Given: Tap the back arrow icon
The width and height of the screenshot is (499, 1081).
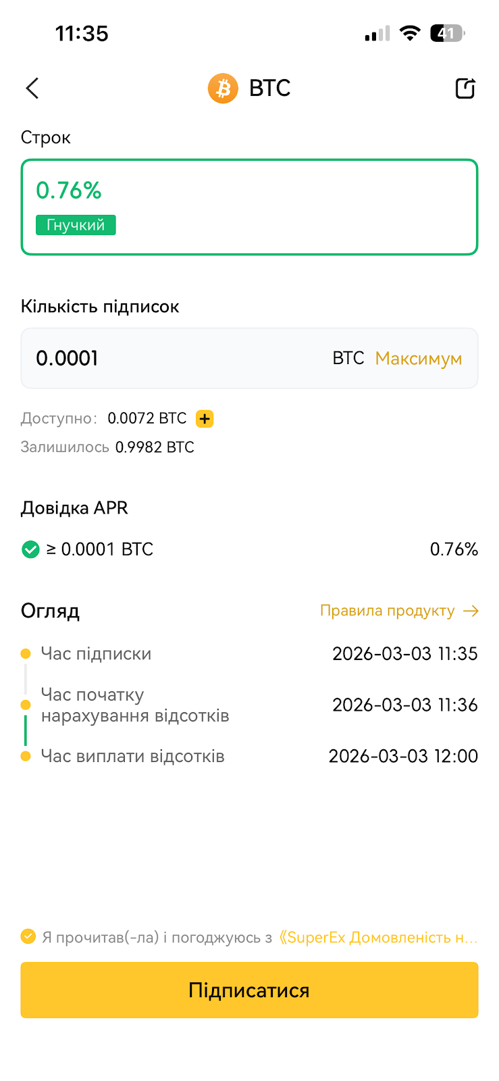Looking at the screenshot, I should tap(32, 88).
